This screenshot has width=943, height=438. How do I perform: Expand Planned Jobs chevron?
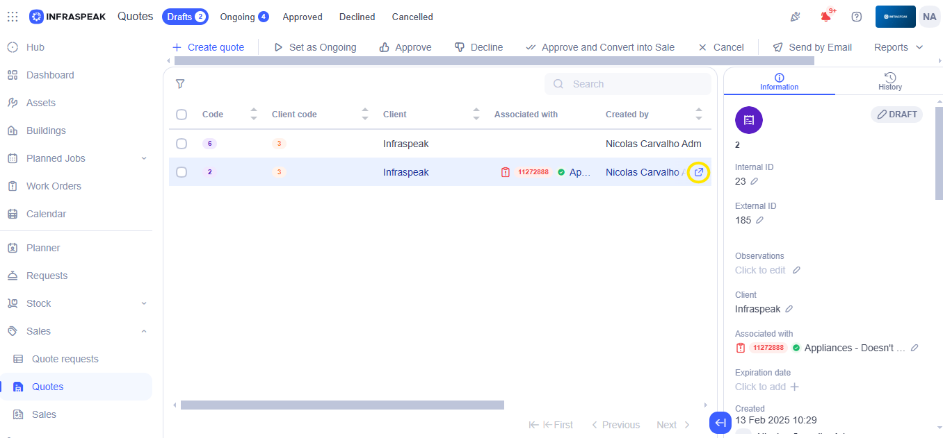[144, 158]
